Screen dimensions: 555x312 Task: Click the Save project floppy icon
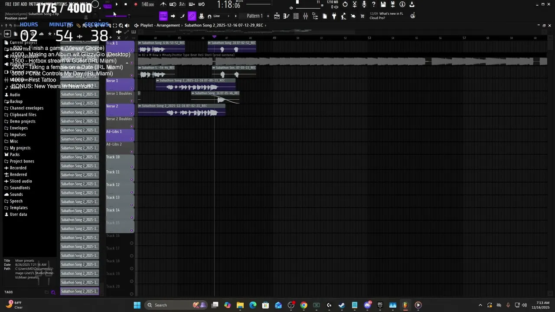click(383, 4)
